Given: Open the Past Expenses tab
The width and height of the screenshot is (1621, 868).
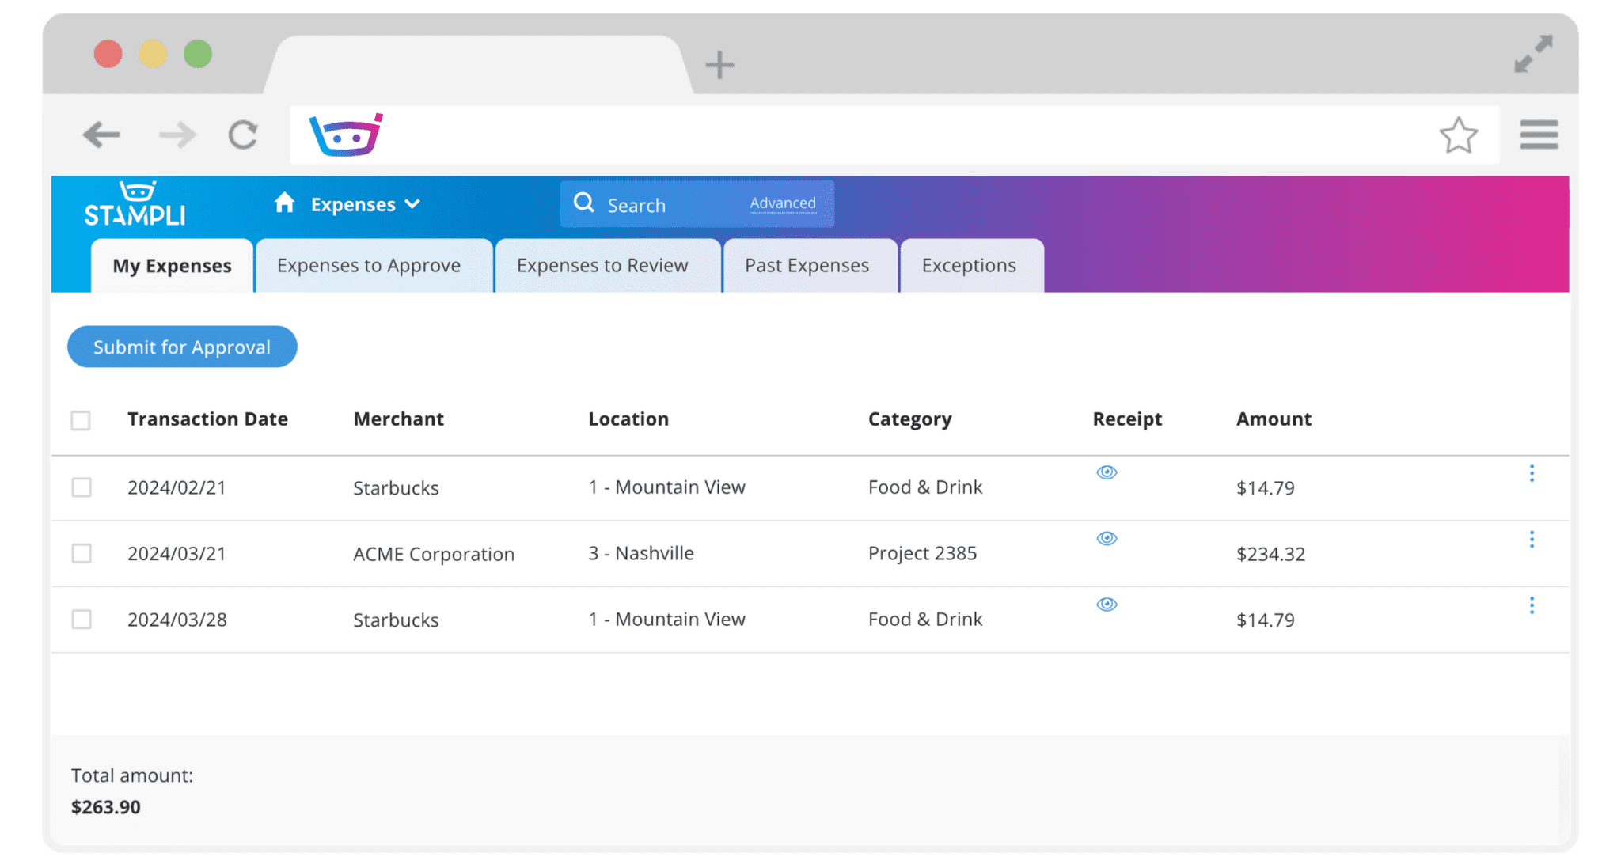Looking at the screenshot, I should coord(807,266).
